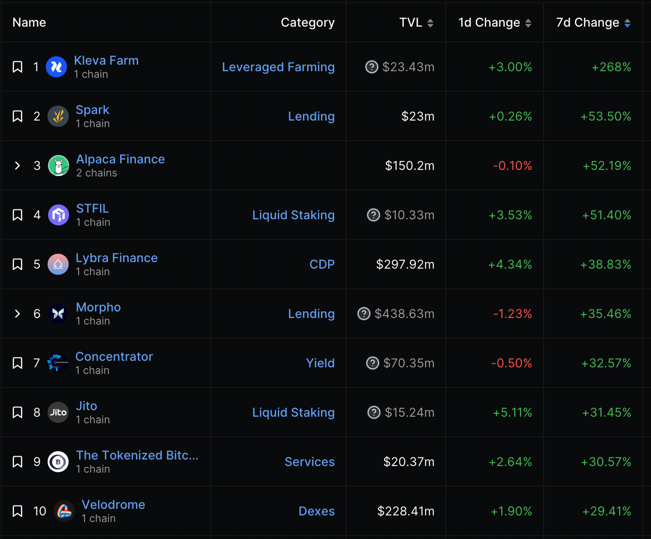Screen dimensions: 651x539
Task: Click the Morpho butterfly logo
Action: point(58,314)
